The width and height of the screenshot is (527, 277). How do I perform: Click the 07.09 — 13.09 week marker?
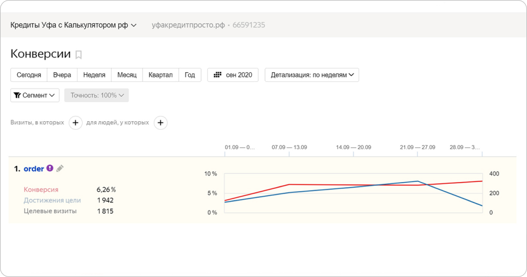pyautogui.click(x=289, y=147)
